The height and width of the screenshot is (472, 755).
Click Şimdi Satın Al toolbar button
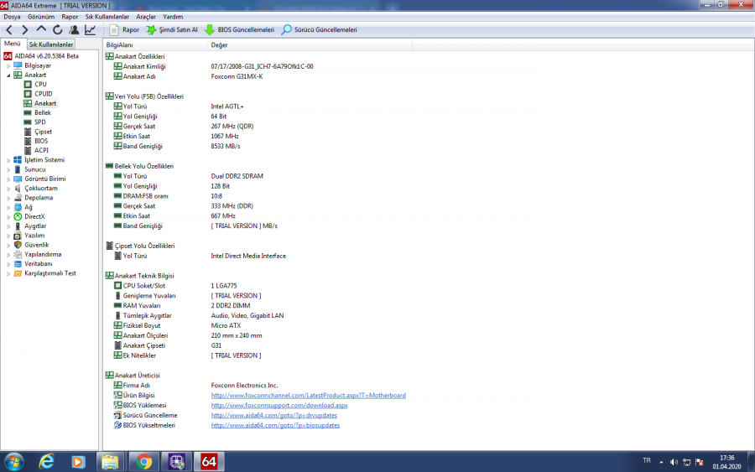(172, 30)
